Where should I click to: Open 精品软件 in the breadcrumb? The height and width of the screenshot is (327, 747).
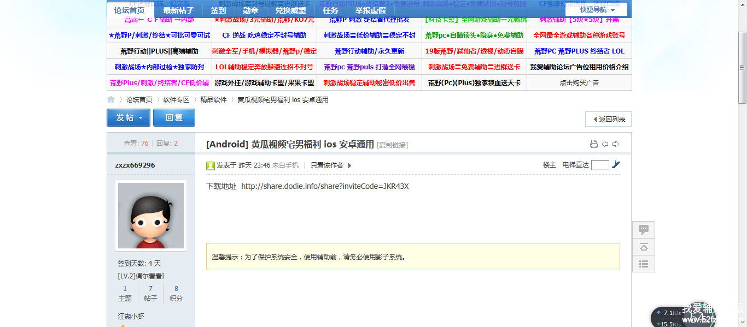point(213,100)
